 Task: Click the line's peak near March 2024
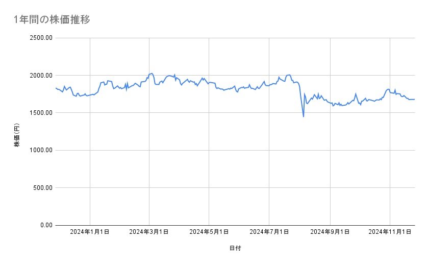[152, 73]
